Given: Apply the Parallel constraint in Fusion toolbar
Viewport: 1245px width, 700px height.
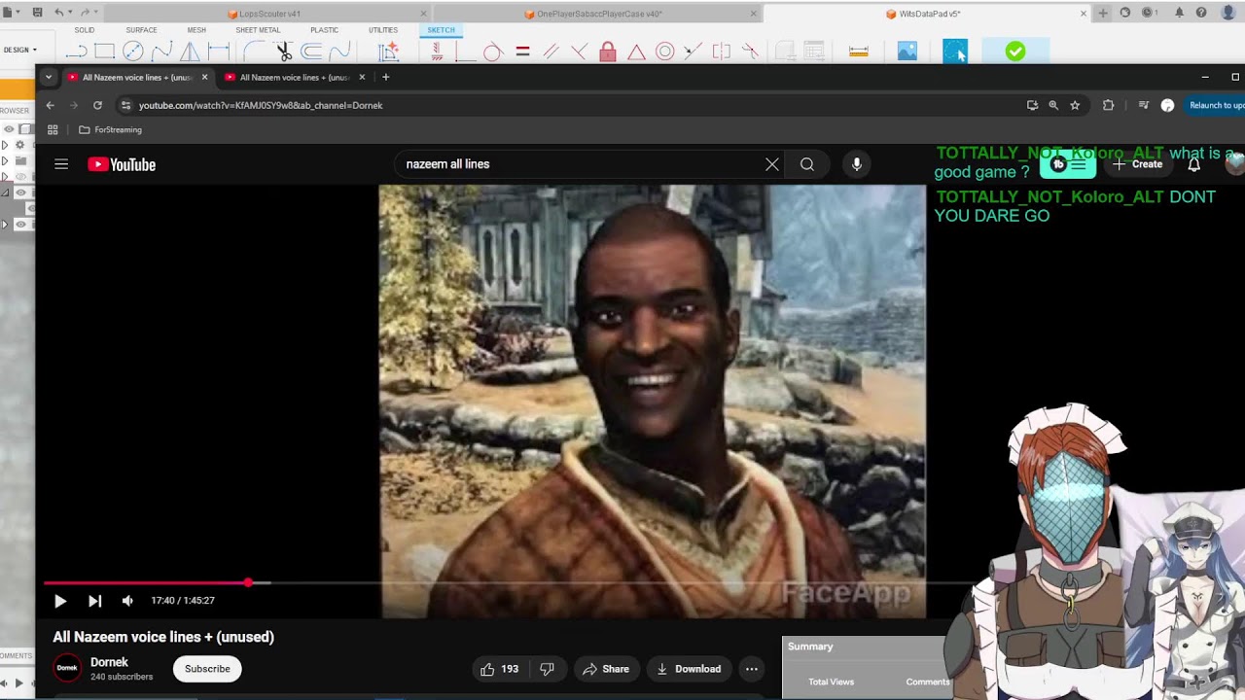Looking at the screenshot, I should click(x=551, y=52).
